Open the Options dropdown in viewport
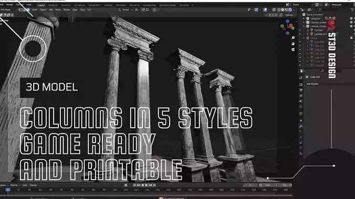The height and width of the screenshot is (199, 355). pos(290,15)
